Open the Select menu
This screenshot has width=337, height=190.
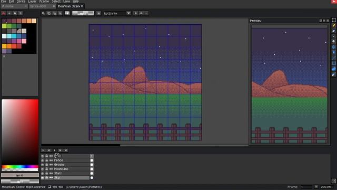point(56,1)
